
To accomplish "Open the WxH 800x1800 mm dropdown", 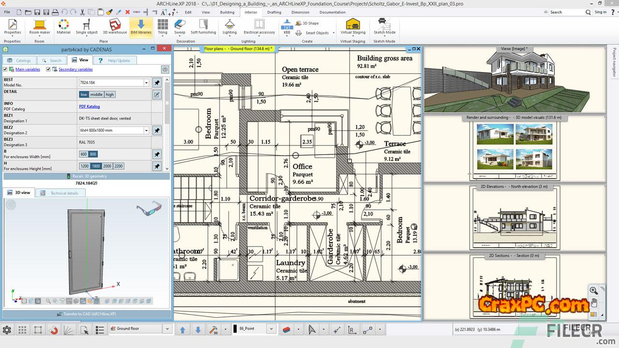I will tap(146, 130).
